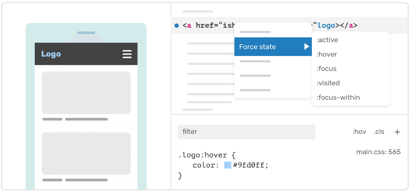Click the blue dot beside the anchor tag
The width and height of the screenshot is (412, 194).
[177, 26]
